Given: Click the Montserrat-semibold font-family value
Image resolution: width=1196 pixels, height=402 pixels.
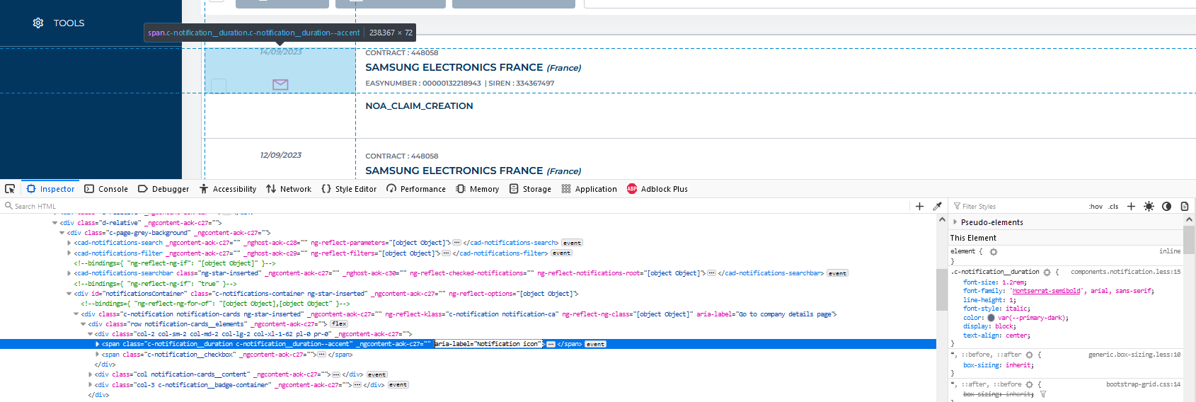Looking at the screenshot, I should [x=1047, y=291].
